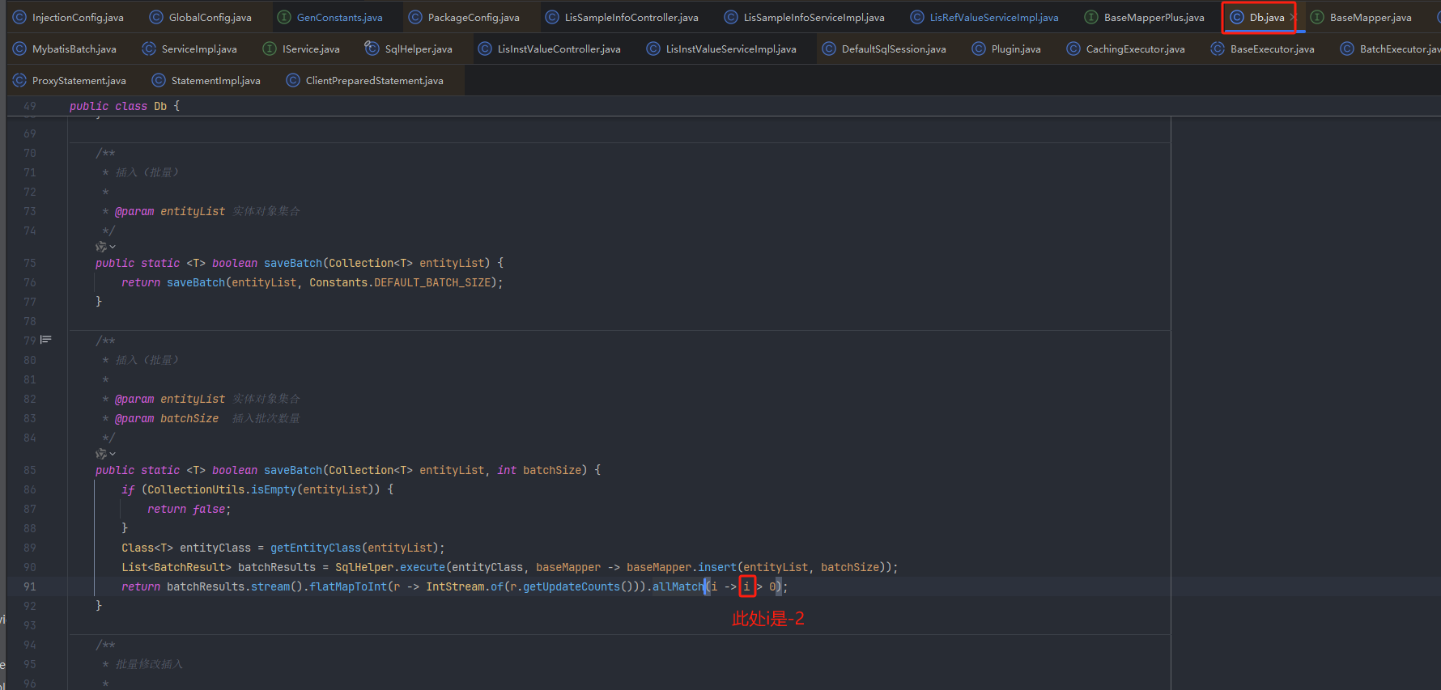
Task: Switch to the CachingExecutor.java tab
Action: [x=1135, y=49]
